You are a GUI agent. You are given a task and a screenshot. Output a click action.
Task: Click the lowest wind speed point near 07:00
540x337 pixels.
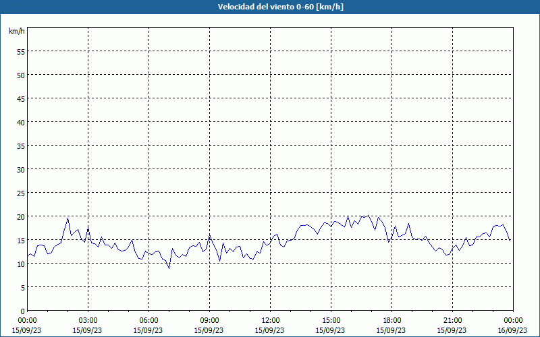coord(169,268)
